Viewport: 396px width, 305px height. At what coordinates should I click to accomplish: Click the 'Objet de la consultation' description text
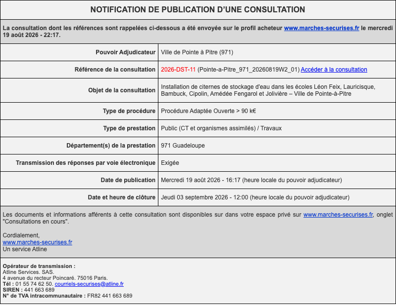[x=268, y=90]
